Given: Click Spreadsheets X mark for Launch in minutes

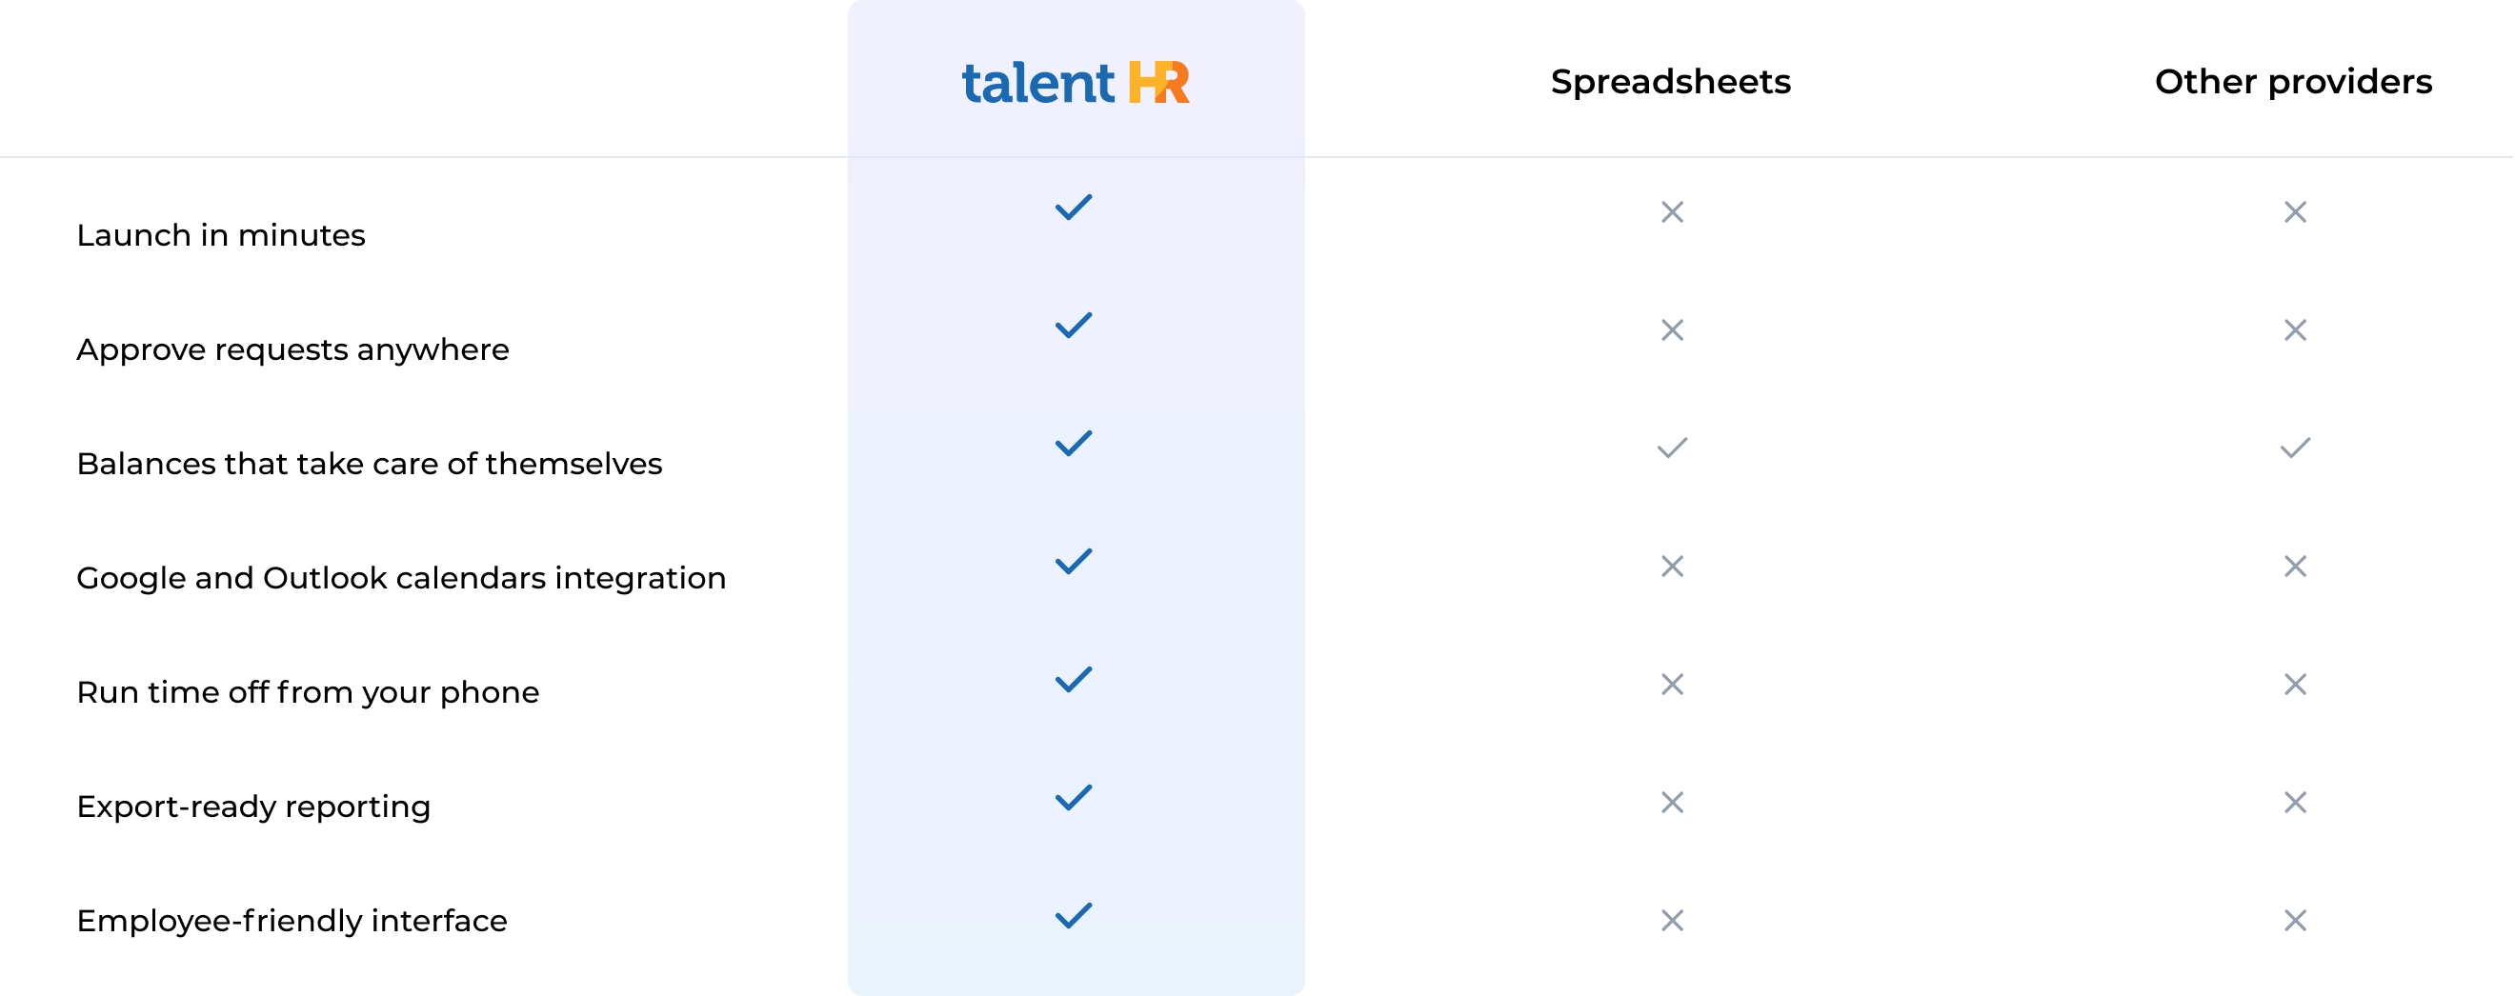Looking at the screenshot, I should 1672,211.
